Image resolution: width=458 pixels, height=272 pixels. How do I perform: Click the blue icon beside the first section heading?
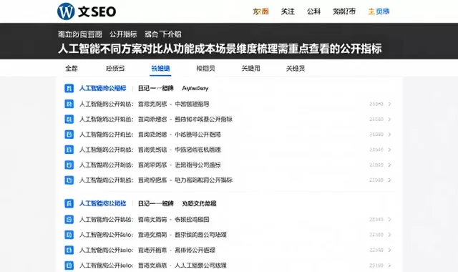[69, 88]
